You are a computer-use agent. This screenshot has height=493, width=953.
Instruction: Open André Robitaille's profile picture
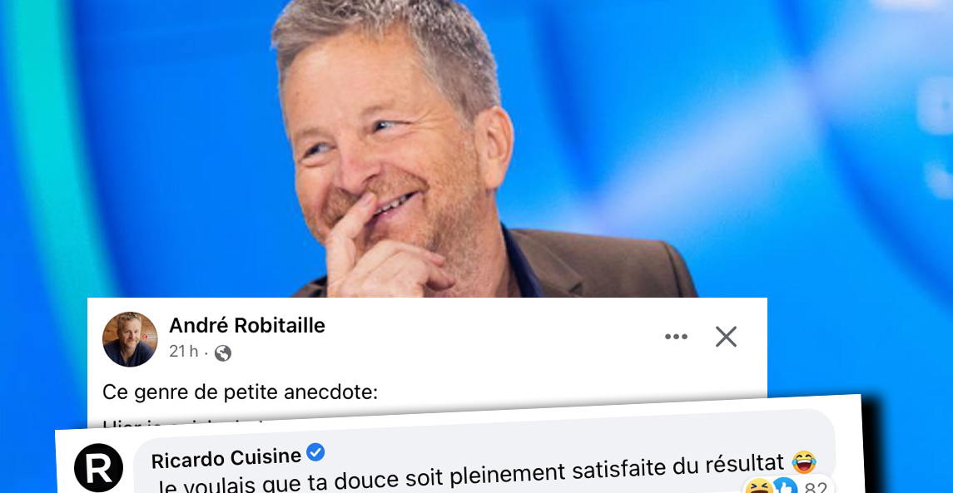130,339
